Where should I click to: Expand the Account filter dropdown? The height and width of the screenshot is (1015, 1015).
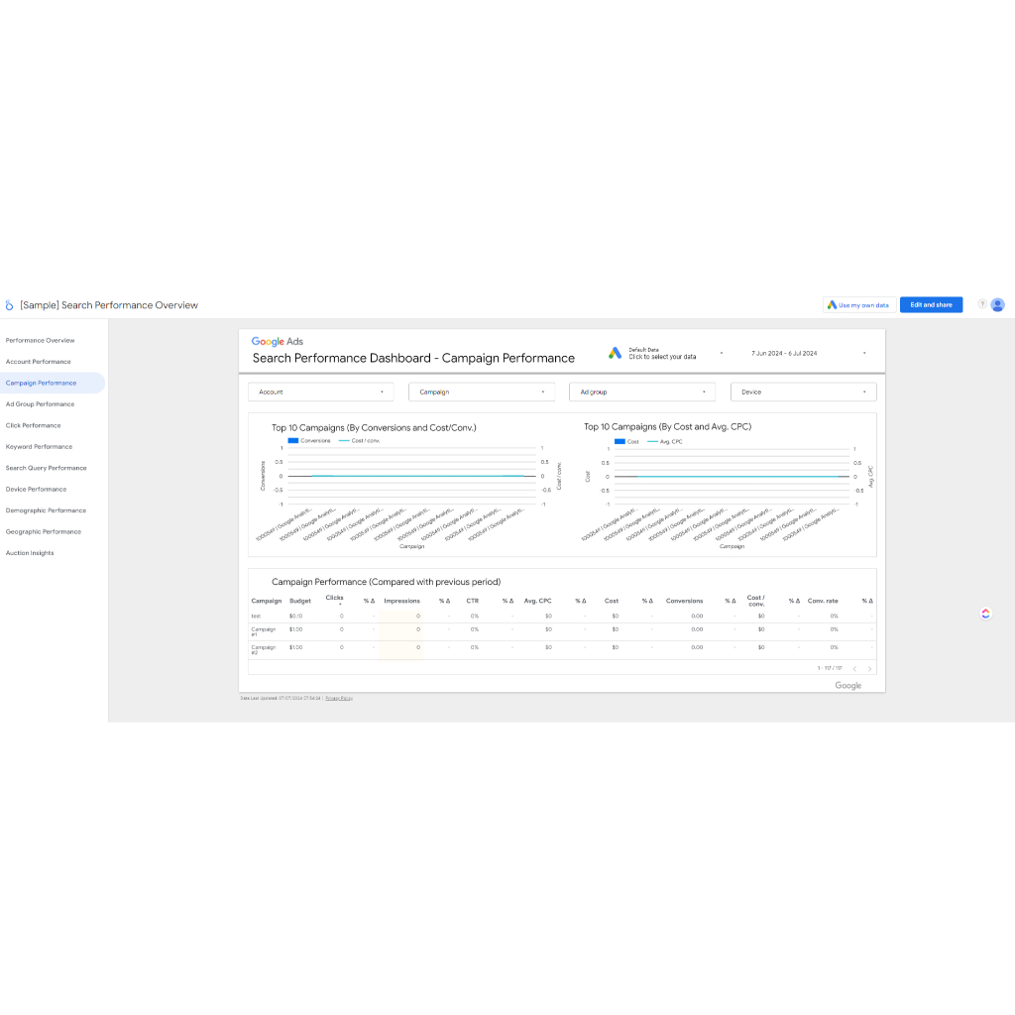[320, 393]
